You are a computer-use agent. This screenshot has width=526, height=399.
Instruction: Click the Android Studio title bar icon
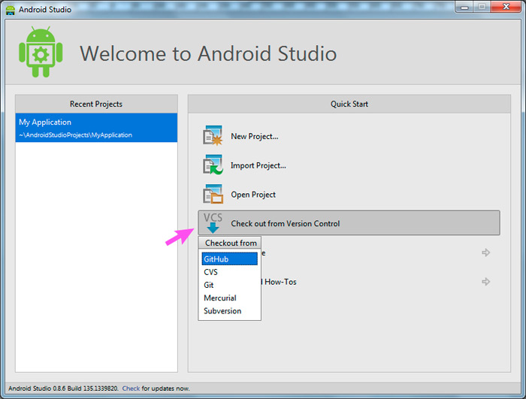tap(11, 10)
